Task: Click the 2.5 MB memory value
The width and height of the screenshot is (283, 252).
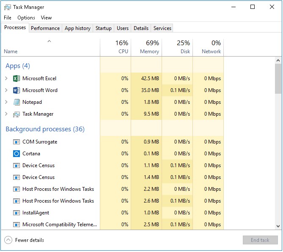Action: coord(151,225)
